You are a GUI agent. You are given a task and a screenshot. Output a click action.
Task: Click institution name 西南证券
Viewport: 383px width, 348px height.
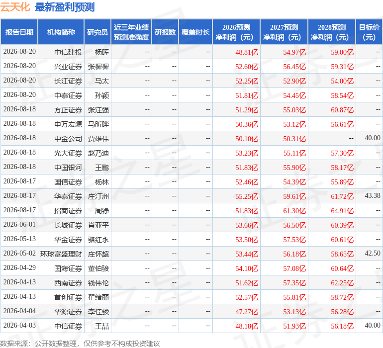click(x=68, y=282)
